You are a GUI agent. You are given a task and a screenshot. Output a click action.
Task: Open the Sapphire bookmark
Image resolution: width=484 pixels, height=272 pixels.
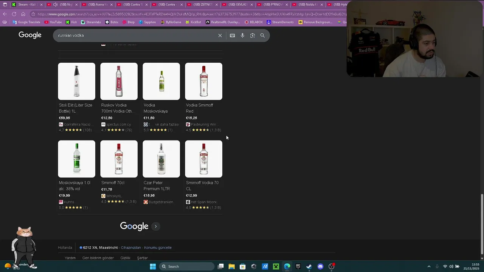[147, 22]
